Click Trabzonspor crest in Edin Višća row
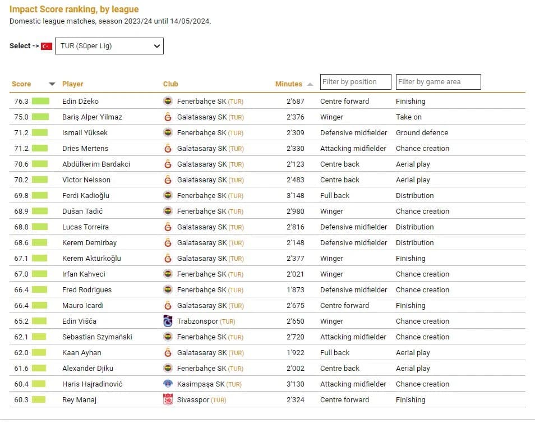This screenshot has height=423, width=535. pos(168,321)
